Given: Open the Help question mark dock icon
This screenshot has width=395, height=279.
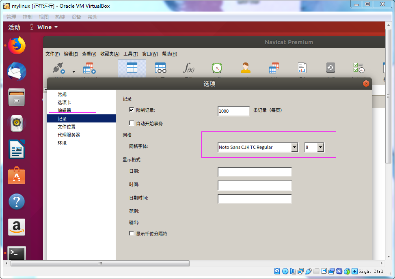Looking at the screenshot, I should click(17, 202).
